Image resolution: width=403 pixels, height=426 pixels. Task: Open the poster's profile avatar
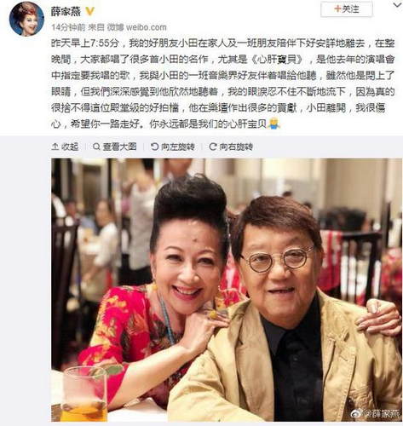coord(26,19)
